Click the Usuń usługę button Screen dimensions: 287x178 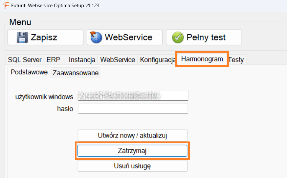(132, 166)
